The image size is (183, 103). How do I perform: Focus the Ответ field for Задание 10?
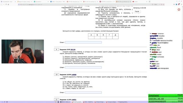(x=83, y=92)
